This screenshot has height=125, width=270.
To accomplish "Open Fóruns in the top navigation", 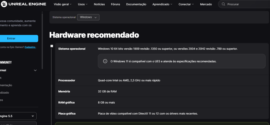I will [x=115, y=4].
